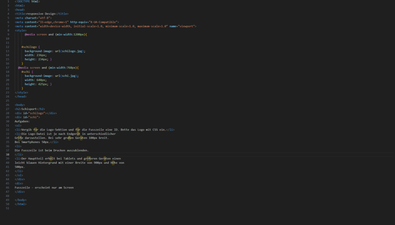Click line number 51 at the file end
This screenshot has width=395, height=225.
[8, 208]
